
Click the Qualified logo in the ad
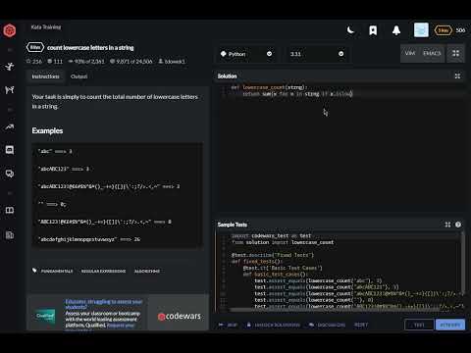45,316
